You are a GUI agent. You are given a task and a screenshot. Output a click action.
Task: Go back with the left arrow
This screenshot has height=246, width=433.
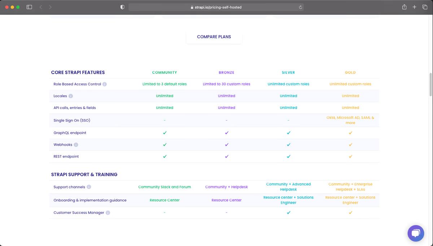pos(41,7)
